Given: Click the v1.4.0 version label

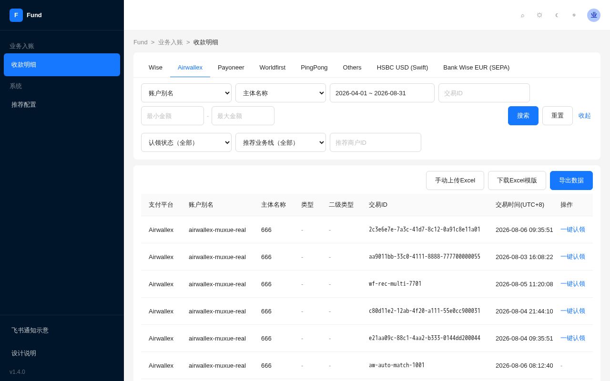Looking at the screenshot, I should [x=17, y=372].
